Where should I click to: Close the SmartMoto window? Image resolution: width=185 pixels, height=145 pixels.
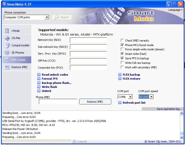point(180,4)
